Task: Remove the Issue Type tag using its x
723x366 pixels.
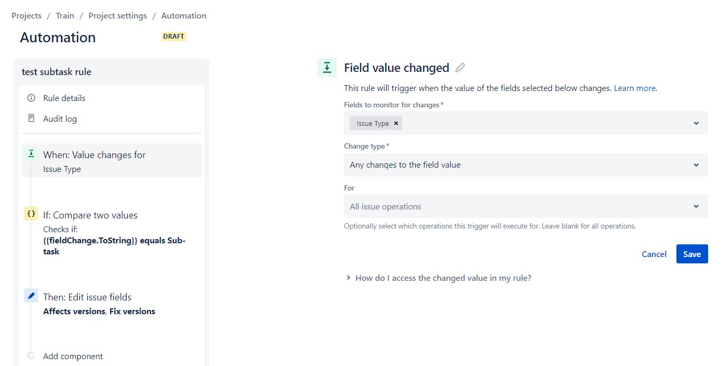Action: point(396,123)
